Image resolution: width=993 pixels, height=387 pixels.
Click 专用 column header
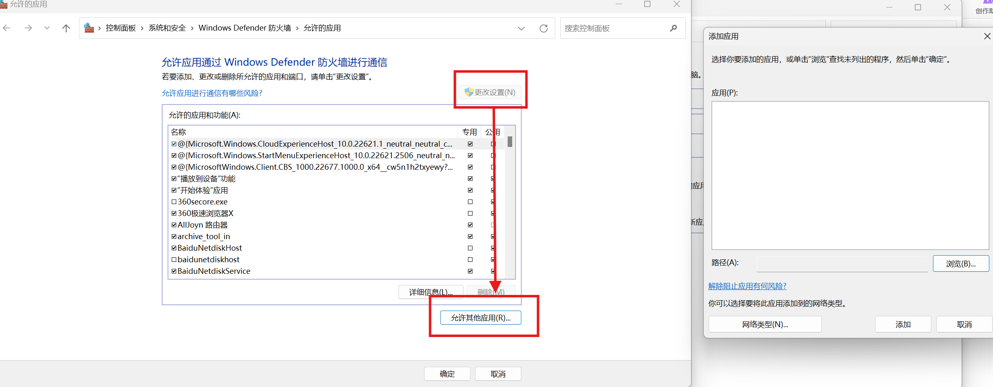coord(470,132)
